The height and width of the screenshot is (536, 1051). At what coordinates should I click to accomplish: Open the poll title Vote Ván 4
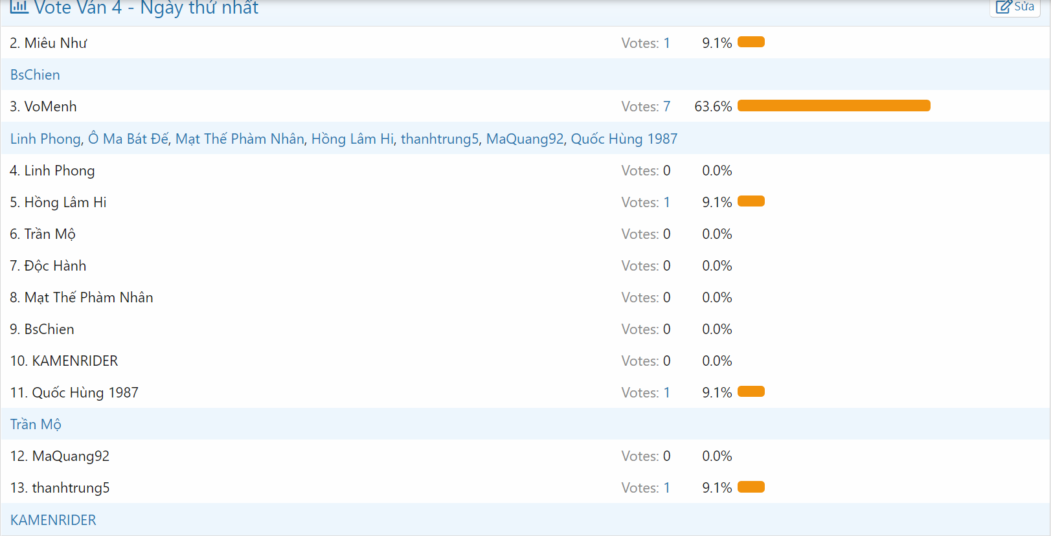tap(146, 8)
